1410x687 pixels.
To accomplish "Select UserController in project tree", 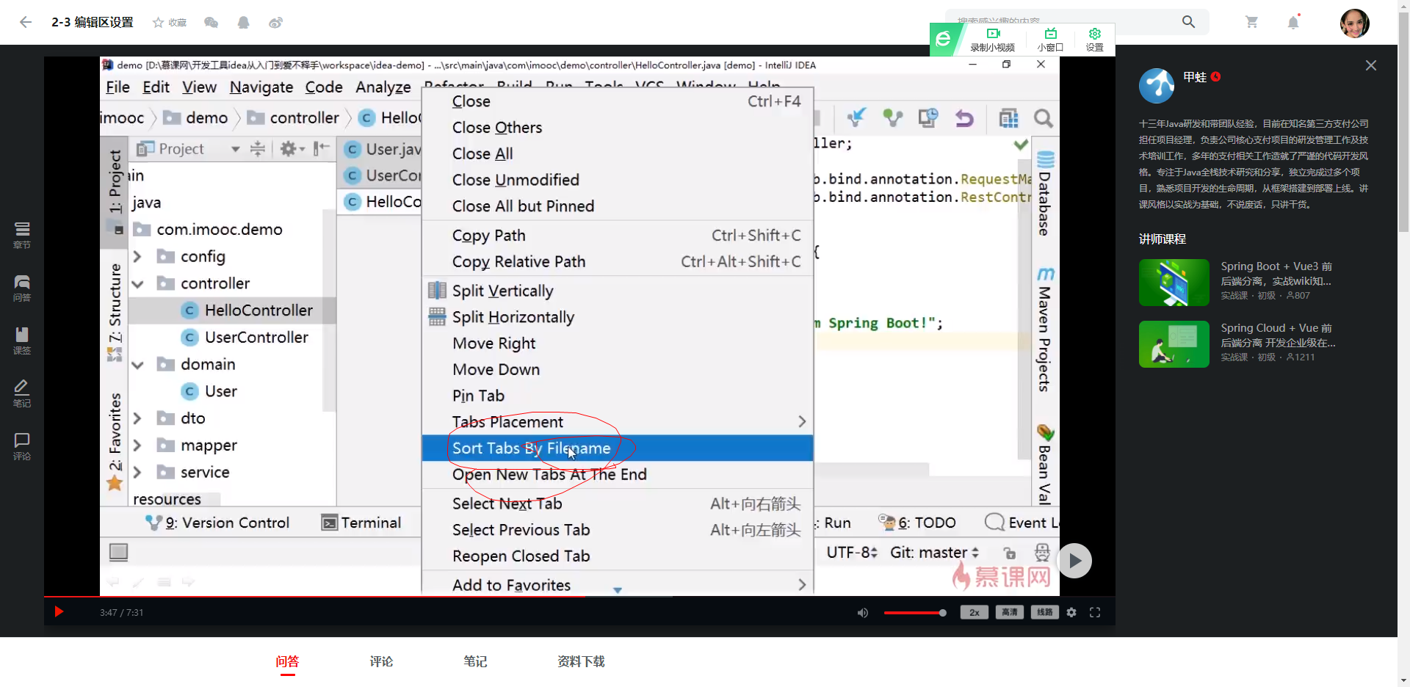I will click(x=256, y=338).
